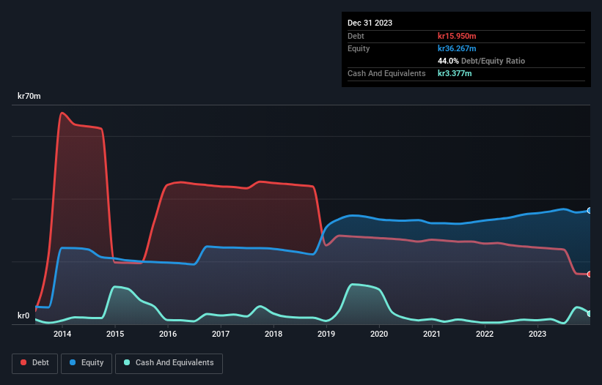Click the red Debt endpoint marker
The image size is (602, 385).
(x=590, y=274)
